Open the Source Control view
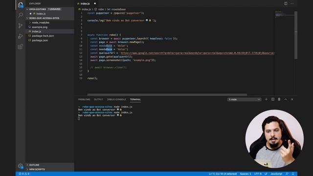 [x=21, y=25]
